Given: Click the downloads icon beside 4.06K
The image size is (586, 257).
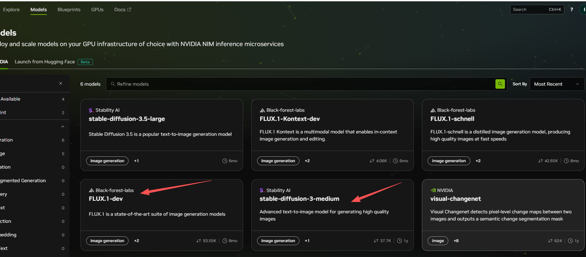Looking at the screenshot, I should (372, 161).
